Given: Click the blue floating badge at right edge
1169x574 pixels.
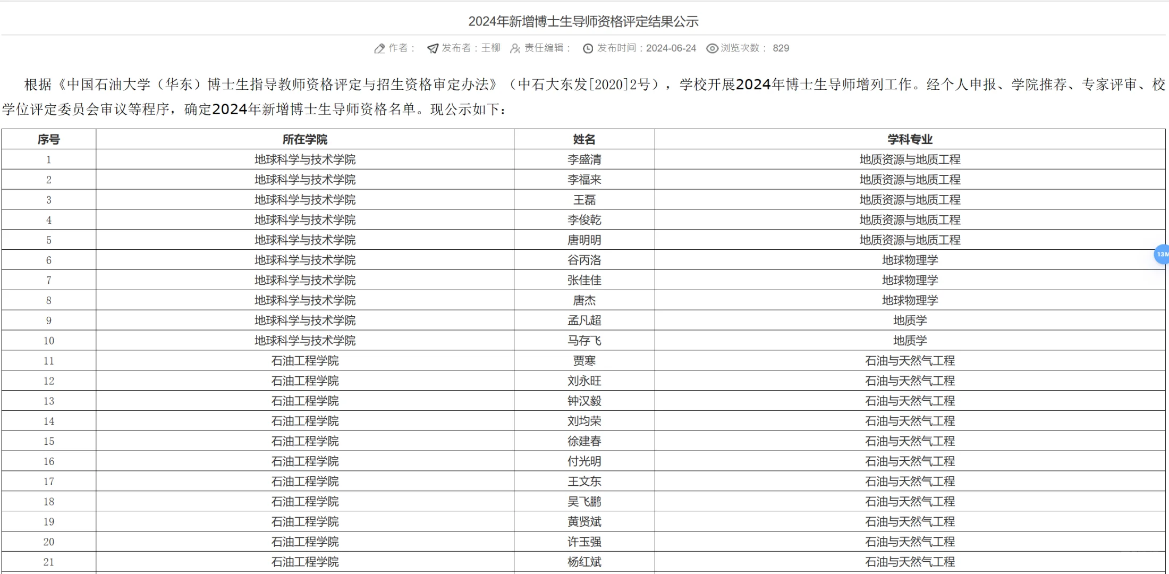Looking at the screenshot, I should pos(1162,254).
